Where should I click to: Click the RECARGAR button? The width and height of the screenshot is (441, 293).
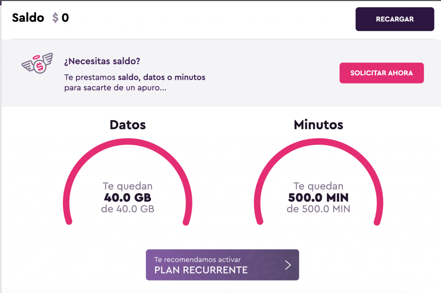click(394, 19)
